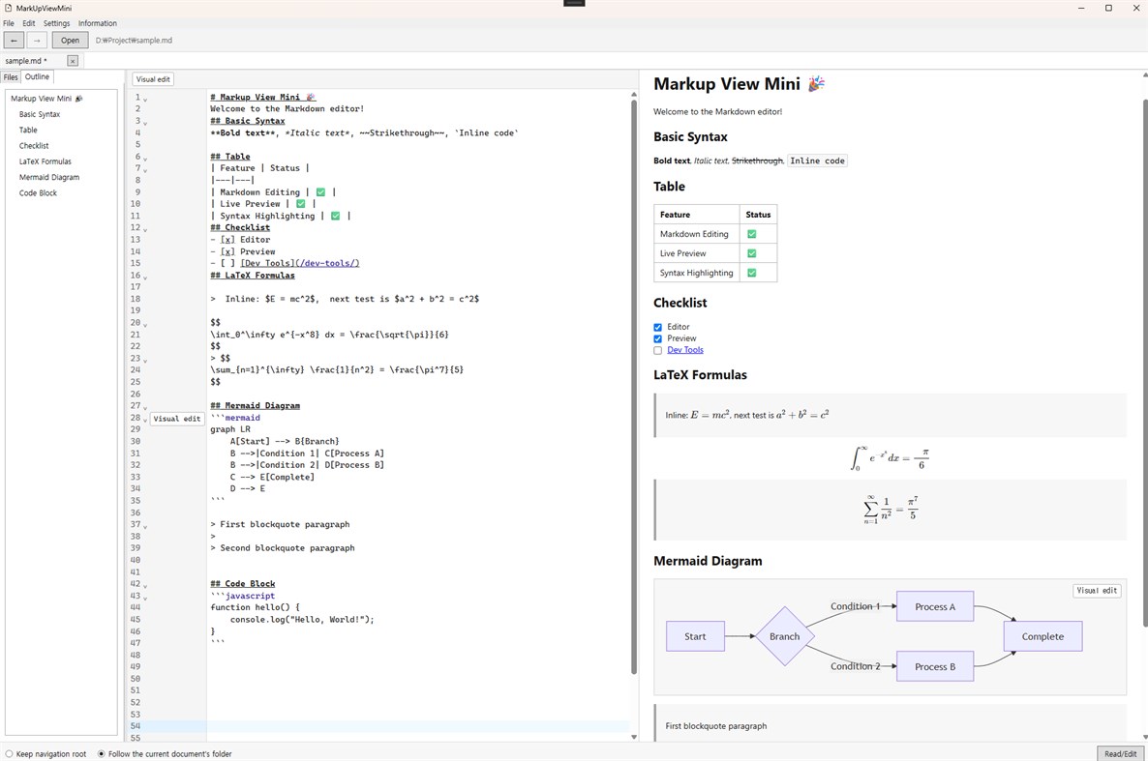The width and height of the screenshot is (1148, 761).
Task: Click the file path field D:\Project\sample.md
Action: (x=134, y=41)
